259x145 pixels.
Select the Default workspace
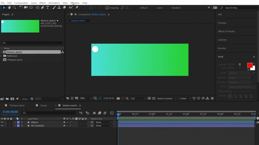point(144,8)
